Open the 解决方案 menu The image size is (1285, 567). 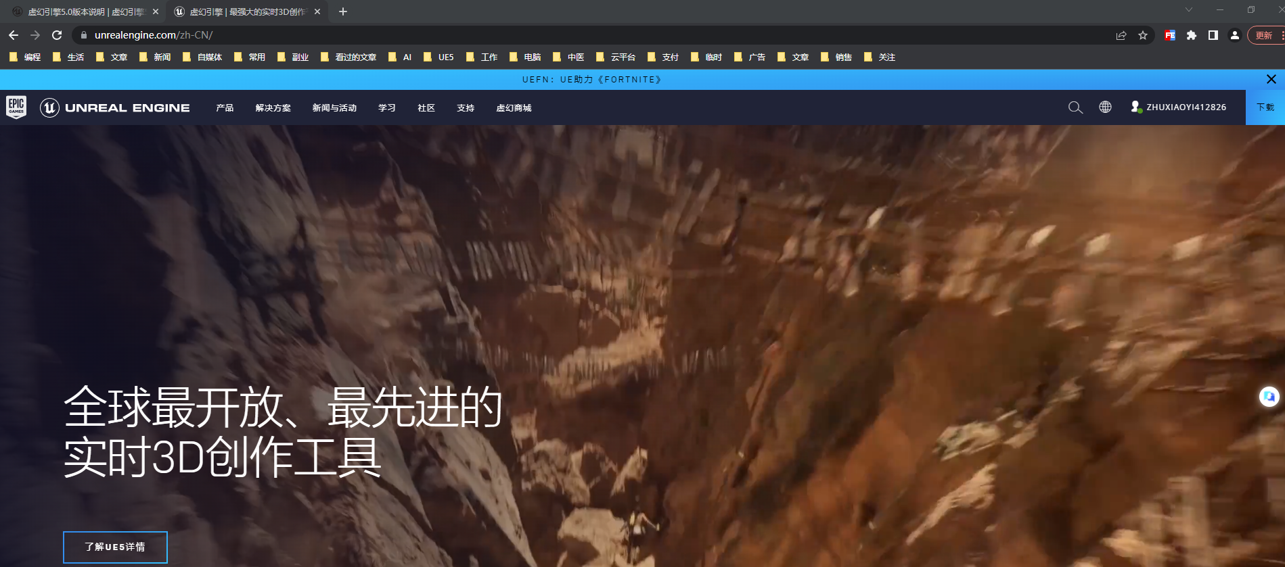pos(273,107)
